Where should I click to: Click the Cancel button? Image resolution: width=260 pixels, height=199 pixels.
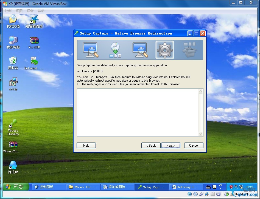point(194,145)
